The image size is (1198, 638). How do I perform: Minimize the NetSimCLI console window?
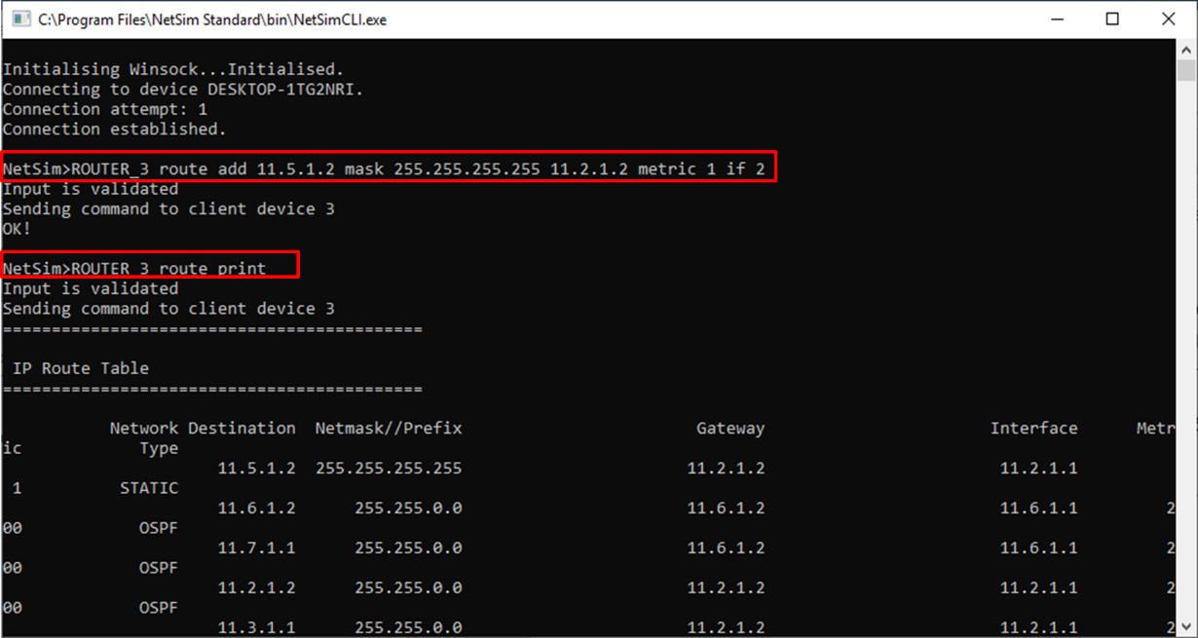(x=1056, y=19)
